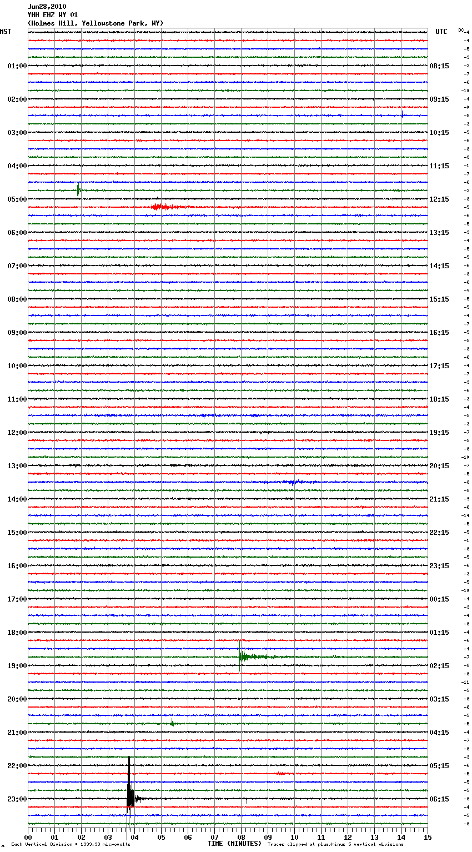Viewport: 472px width, 852px height.
Task: Click the UTC time label 02:15
Action: (x=439, y=666)
